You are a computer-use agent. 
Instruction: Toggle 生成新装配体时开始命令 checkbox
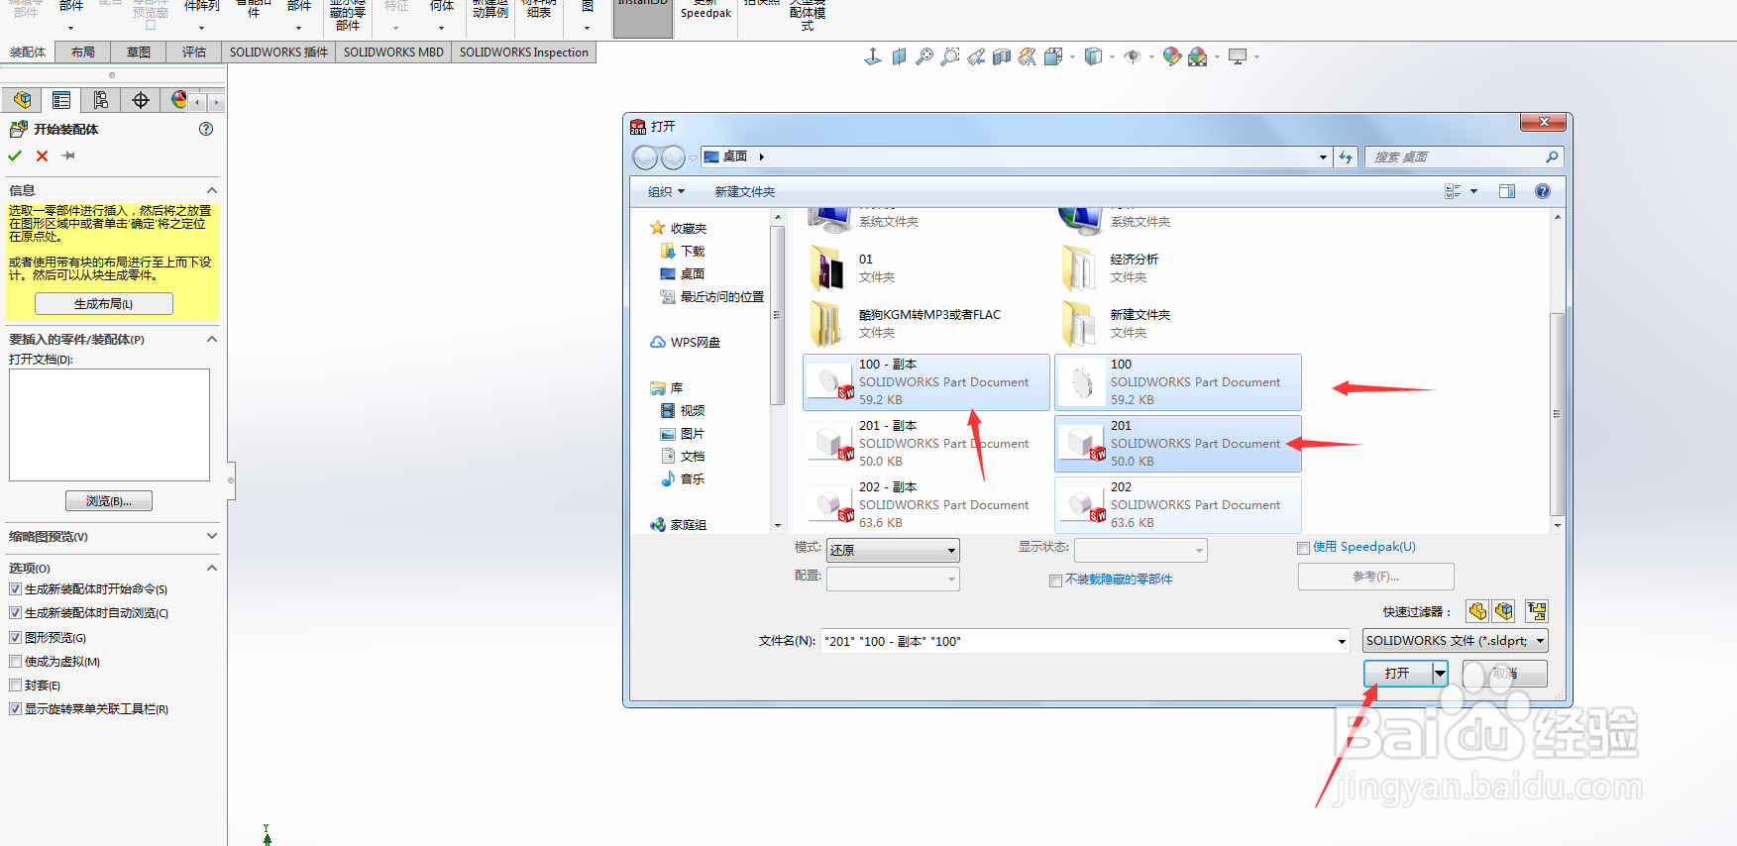pos(15,589)
